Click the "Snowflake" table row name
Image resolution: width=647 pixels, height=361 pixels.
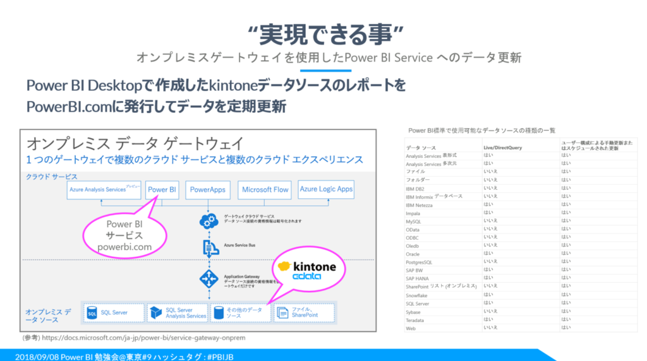(416, 295)
